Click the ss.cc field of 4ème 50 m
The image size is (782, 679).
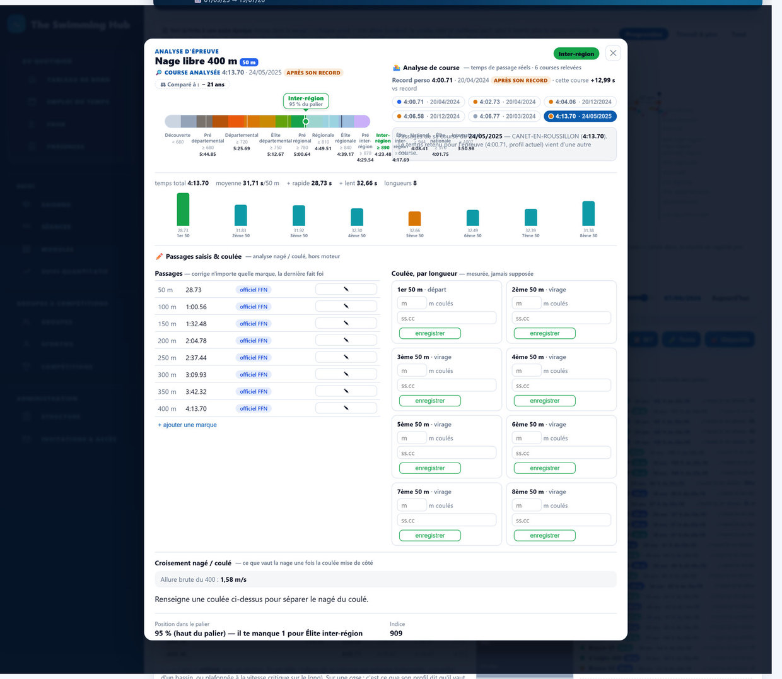(562, 386)
